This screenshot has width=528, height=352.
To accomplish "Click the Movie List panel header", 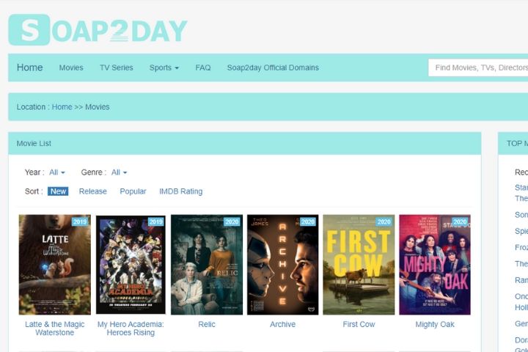I will pos(245,144).
